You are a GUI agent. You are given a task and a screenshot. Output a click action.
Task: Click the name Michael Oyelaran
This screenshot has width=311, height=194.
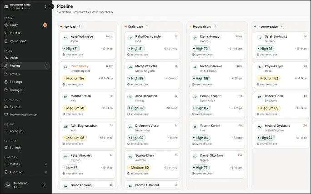277,126
